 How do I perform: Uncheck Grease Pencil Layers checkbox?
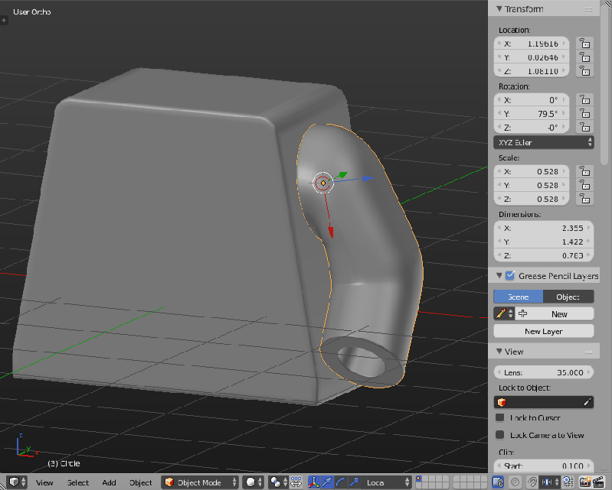click(x=509, y=276)
